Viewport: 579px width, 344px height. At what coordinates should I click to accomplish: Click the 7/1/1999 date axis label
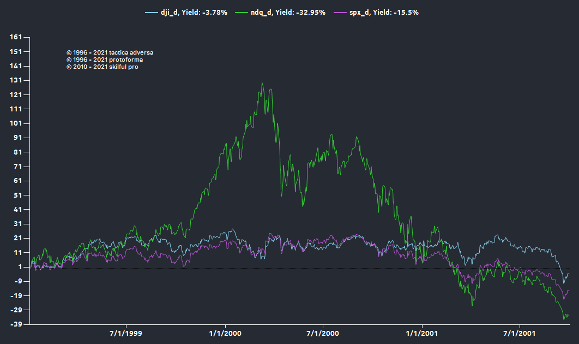click(126, 333)
